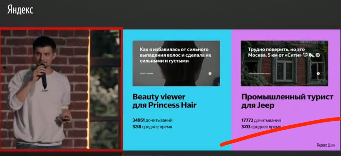Select the 'Промышленный турист для Jeep' title
This screenshot has height=156, width=341.
(287, 101)
